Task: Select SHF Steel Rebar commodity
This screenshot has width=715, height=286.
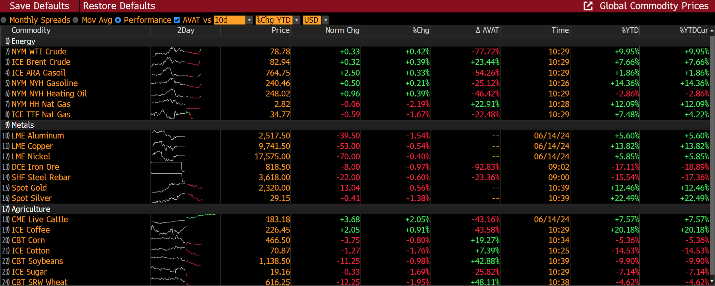Action: click(x=41, y=177)
